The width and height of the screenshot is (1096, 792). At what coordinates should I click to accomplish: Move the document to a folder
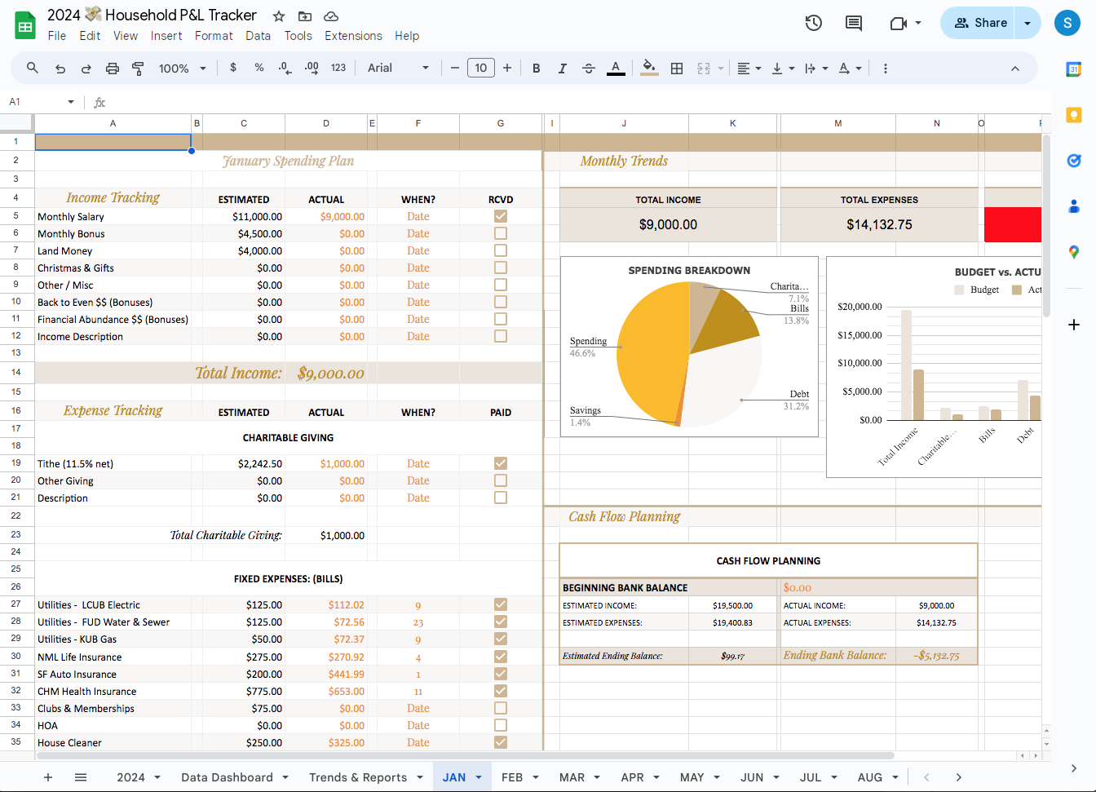(305, 15)
